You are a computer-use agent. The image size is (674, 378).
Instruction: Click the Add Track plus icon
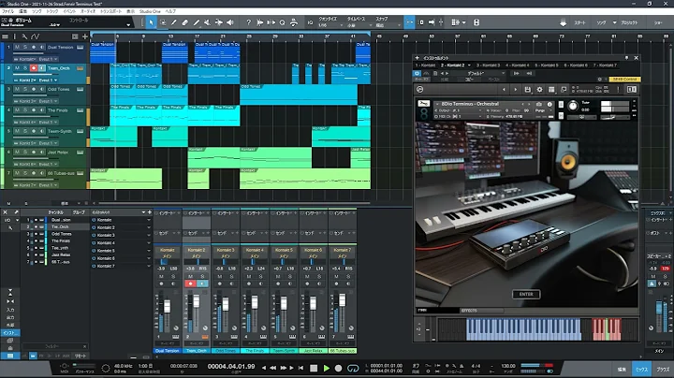pos(84,36)
